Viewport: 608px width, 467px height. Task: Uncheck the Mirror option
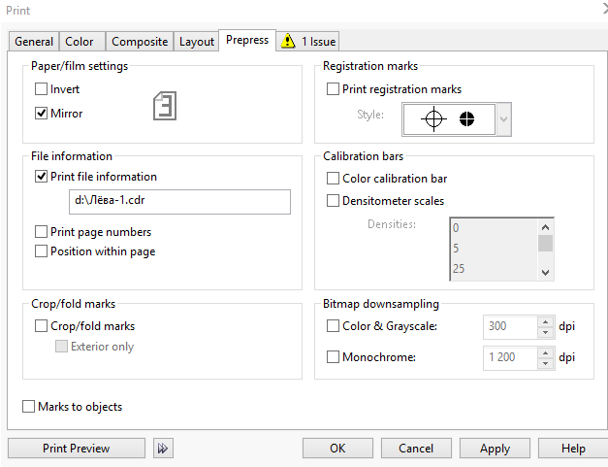click(x=42, y=114)
